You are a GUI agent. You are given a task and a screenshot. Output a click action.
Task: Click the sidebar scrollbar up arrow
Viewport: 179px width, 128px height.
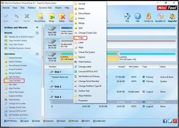point(43,26)
